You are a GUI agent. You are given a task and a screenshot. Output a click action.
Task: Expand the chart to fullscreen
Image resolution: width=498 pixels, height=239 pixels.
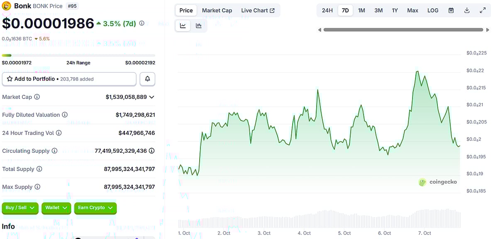tap(482, 10)
